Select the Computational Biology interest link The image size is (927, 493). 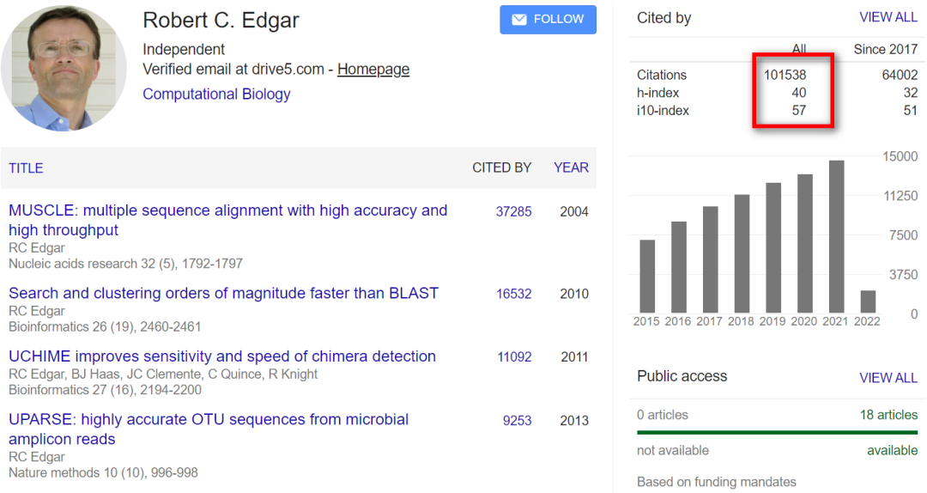tap(216, 94)
